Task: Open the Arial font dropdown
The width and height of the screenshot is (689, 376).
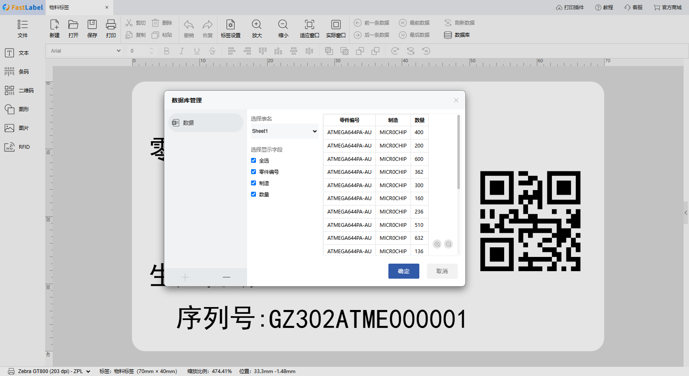Action: (86, 51)
